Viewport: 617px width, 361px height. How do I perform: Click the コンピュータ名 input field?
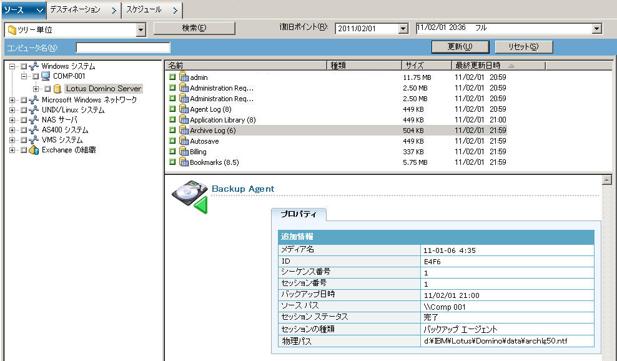pyautogui.click(x=123, y=47)
